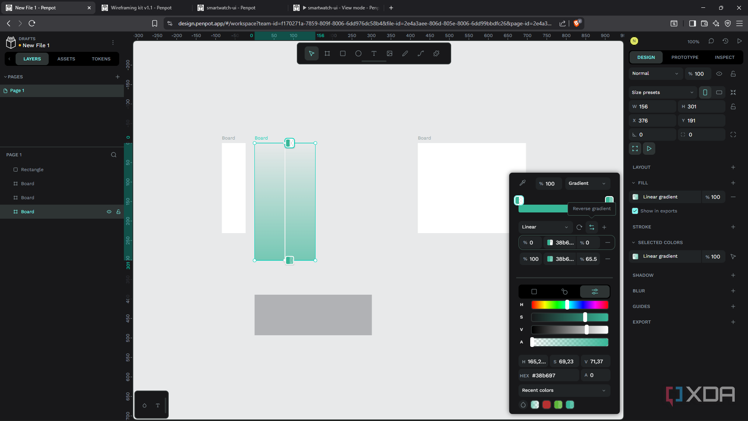Open the Plugins tool
The width and height of the screenshot is (748, 421).
pos(436,53)
